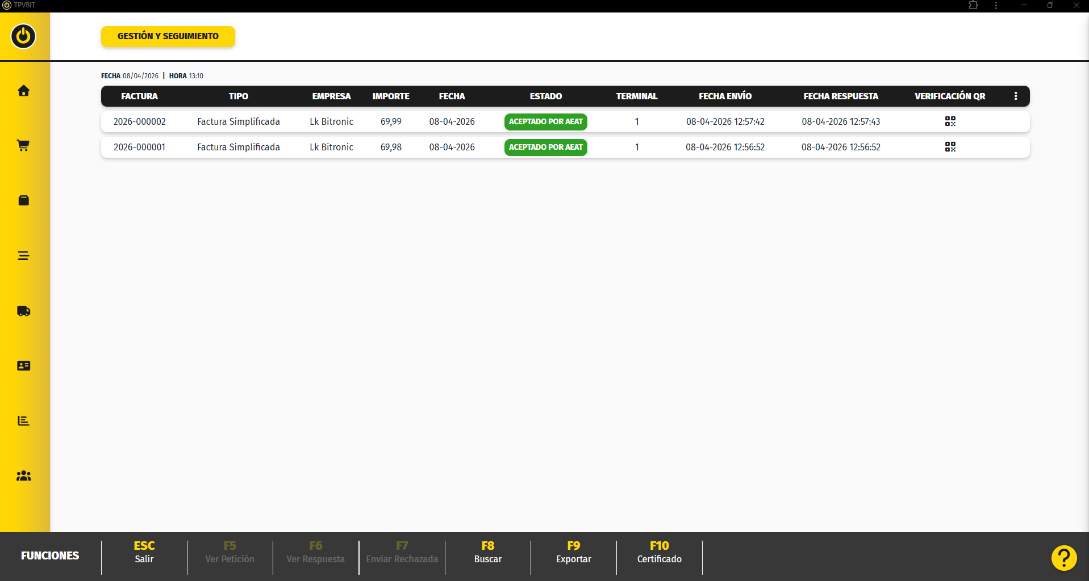Open the bar chart reports icon
1089x581 pixels.
tap(23, 420)
